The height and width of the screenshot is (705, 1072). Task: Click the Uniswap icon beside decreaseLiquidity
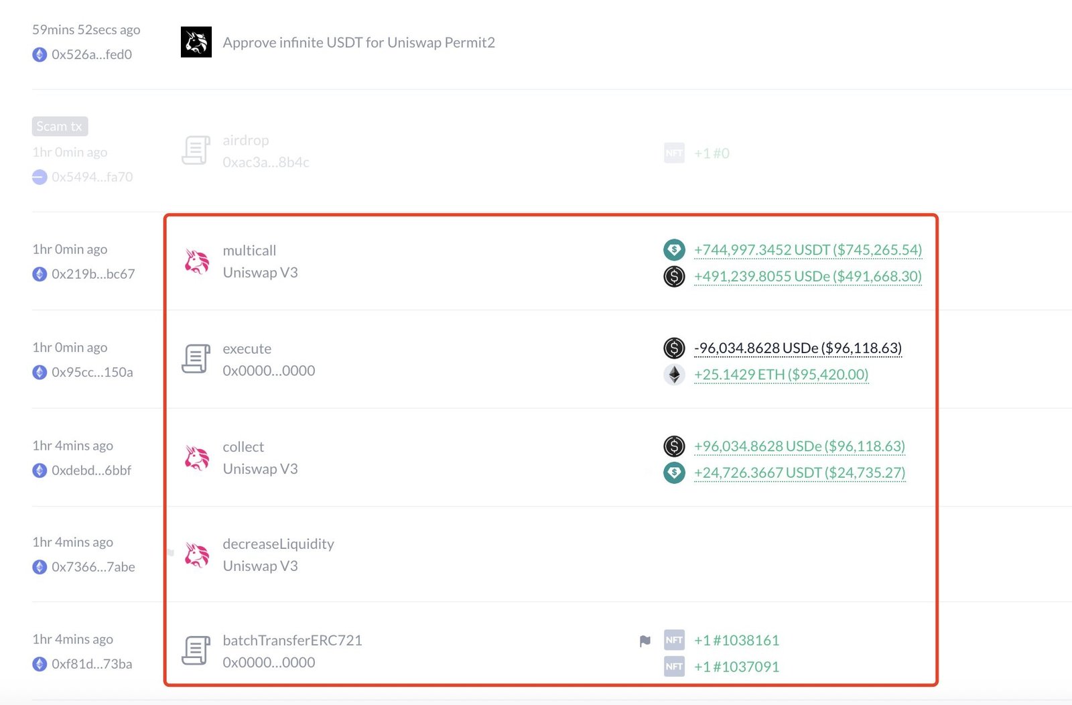tap(196, 555)
